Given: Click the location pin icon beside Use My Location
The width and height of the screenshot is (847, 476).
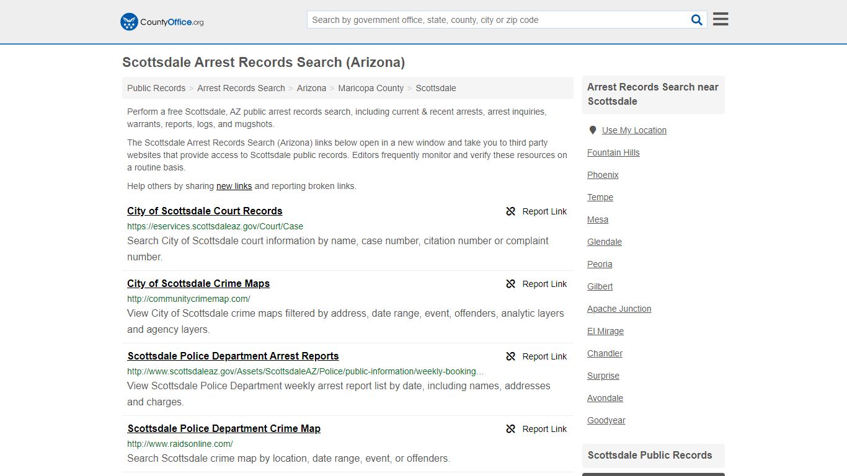Looking at the screenshot, I should (593, 130).
